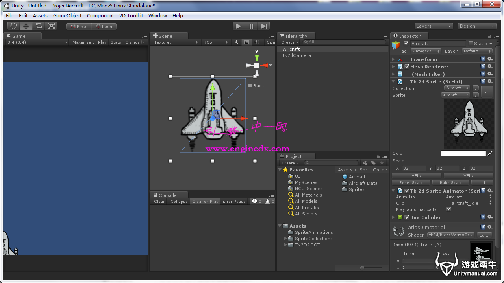Open atlas0 material help icon
This screenshot has height=283, width=504.
(x=483, y=227)
